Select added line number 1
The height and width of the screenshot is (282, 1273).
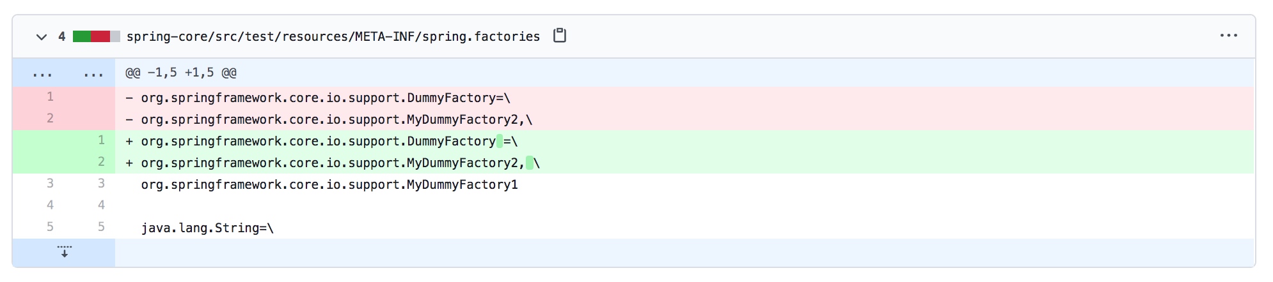[x=101, y=140]
